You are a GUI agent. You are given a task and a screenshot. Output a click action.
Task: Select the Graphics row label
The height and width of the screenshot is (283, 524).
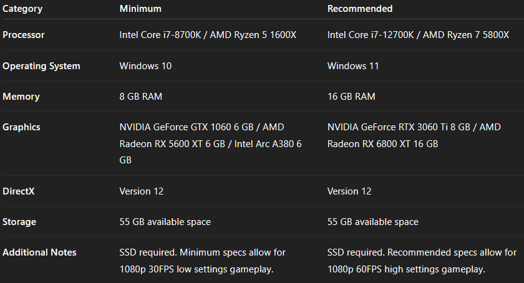tap(22, 127)
